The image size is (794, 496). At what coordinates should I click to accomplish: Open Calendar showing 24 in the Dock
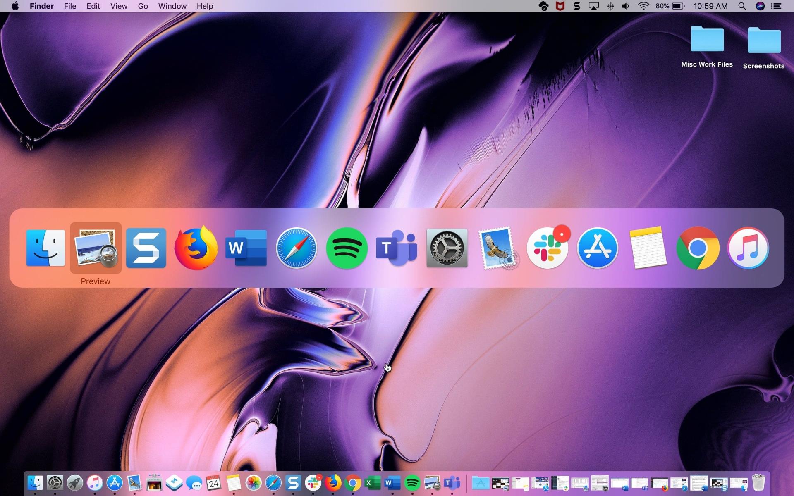[x=213, y=483]
